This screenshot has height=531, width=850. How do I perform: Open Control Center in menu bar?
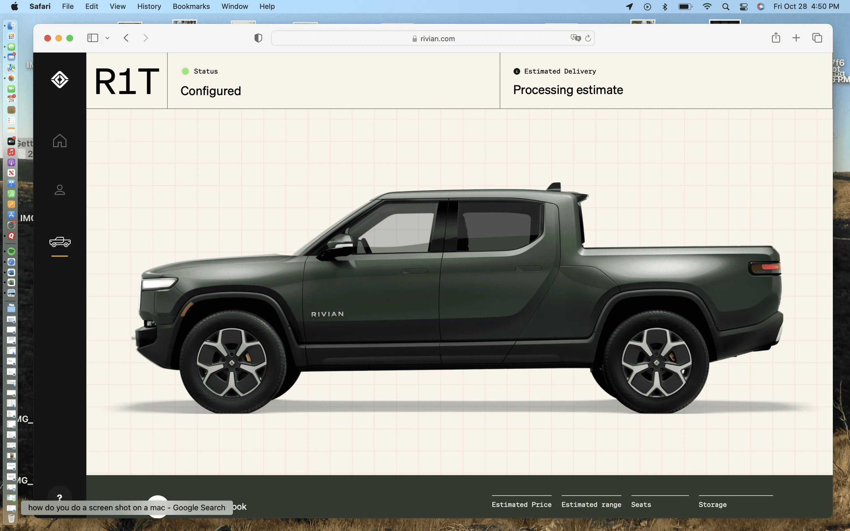click(x=743, y=7)
